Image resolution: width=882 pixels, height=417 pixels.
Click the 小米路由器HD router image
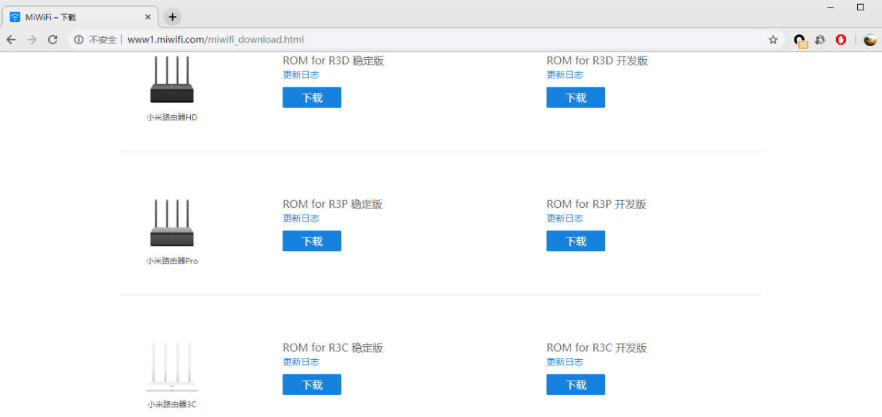click(172, 79)
